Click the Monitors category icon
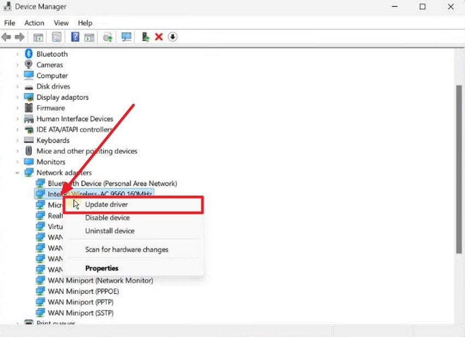Viewport: 465px width, 337px height. [28, 161]
